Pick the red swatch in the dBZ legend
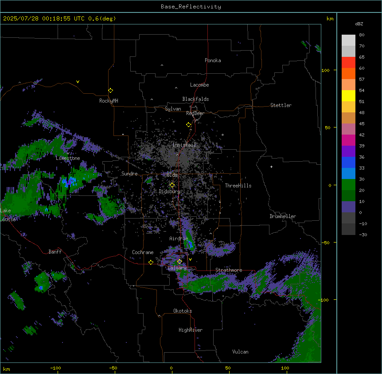 (x=348, y=63)
